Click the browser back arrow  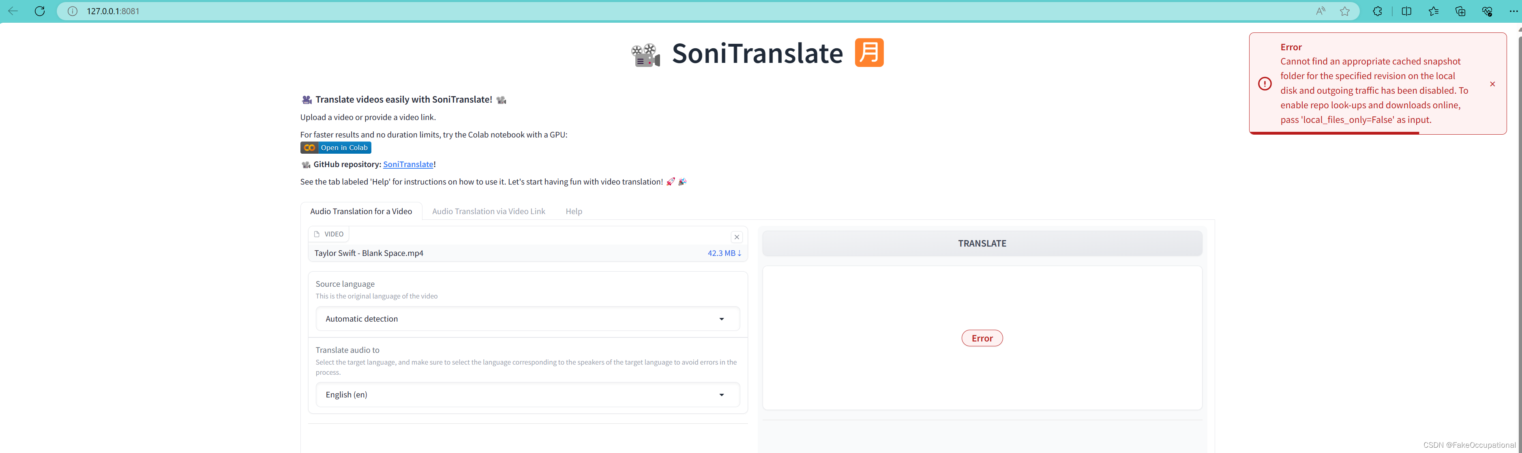[x=13, y=11]
